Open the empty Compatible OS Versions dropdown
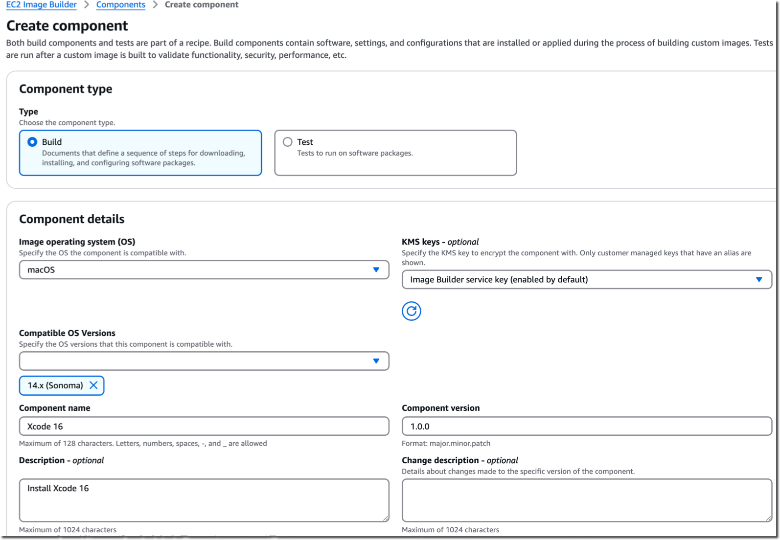Screen dimensions: 780x540 [x=204, y=361]
